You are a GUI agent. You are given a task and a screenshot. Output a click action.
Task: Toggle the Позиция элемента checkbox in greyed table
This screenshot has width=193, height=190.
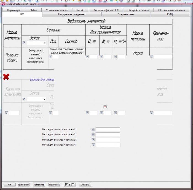point(7,113)
